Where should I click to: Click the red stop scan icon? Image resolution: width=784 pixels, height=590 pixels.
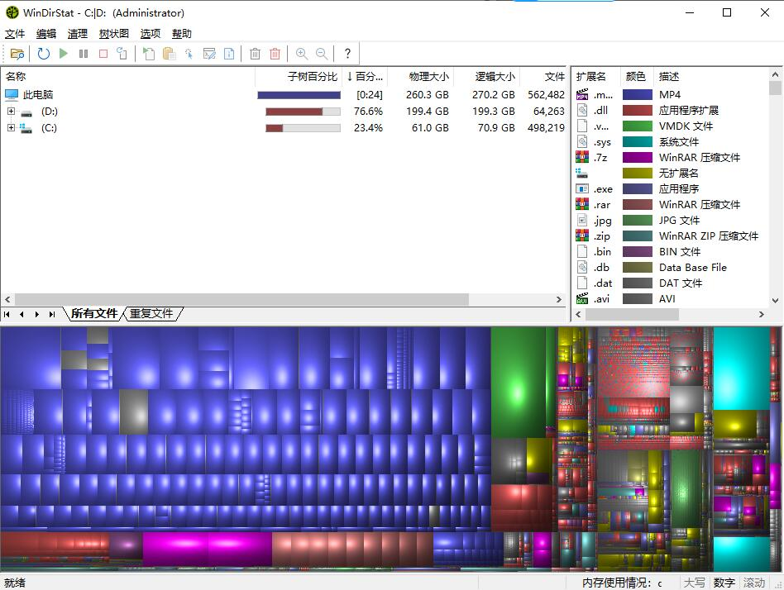click(103, 54)
